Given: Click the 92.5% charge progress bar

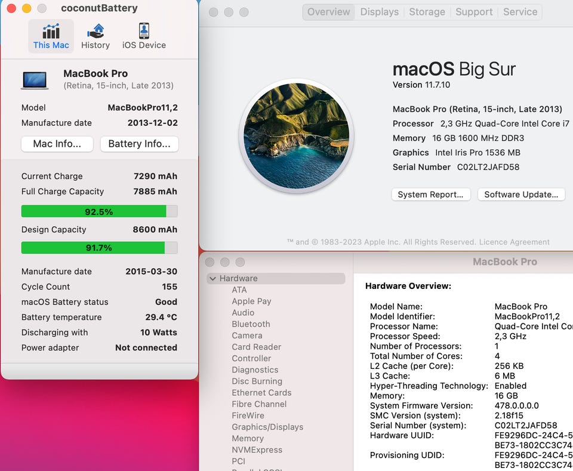Looking at the screenshot, I should [99, 211].
